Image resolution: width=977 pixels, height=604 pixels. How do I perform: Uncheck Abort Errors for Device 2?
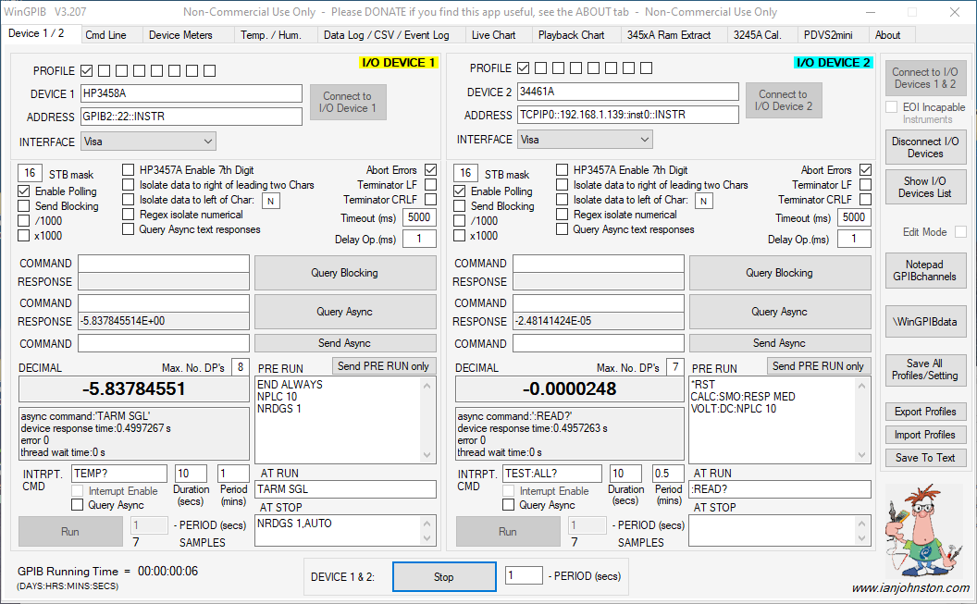[x=865, y=170]
